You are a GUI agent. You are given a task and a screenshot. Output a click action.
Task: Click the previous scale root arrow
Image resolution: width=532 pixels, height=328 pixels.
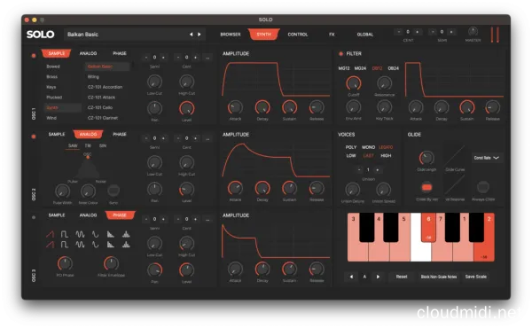[x=351, y=277]
